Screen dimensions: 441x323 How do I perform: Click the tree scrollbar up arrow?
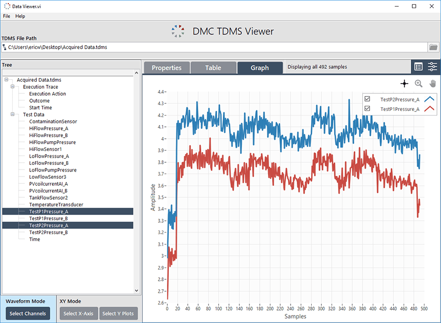137,73
